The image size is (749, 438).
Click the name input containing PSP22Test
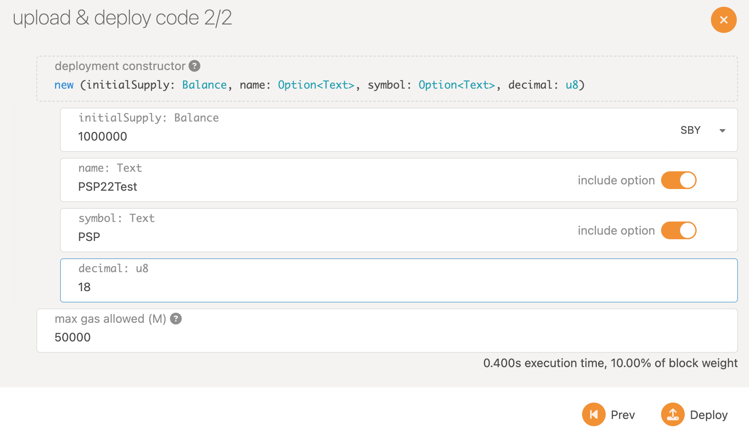[296, 187]
